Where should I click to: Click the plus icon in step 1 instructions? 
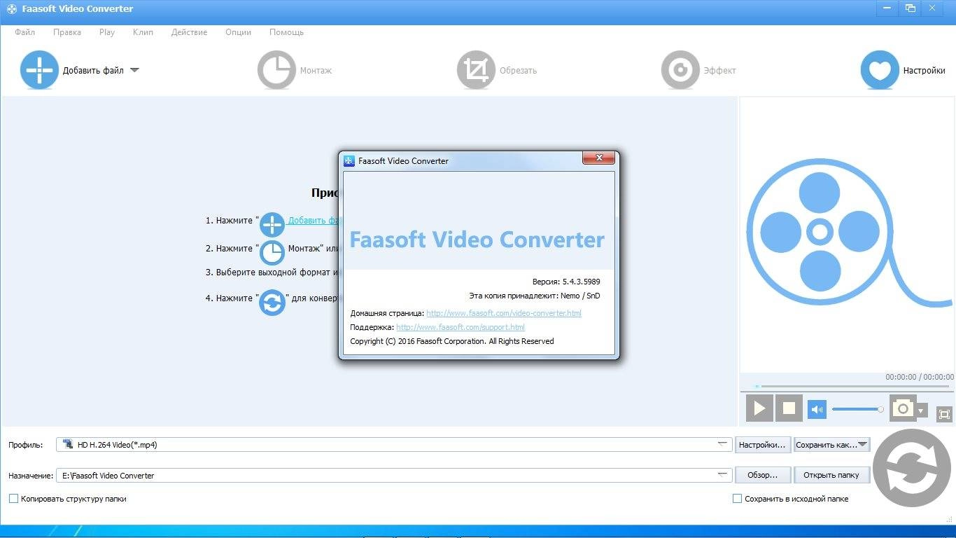(x=272, y=225)
